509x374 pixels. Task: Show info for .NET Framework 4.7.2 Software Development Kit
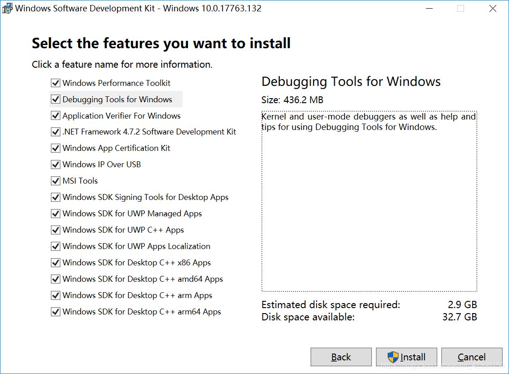[x=149, y=132]
